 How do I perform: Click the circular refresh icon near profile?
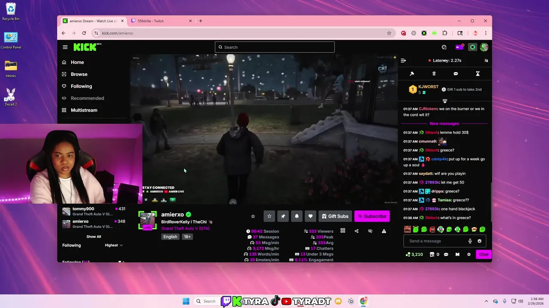tap(444, 47)
